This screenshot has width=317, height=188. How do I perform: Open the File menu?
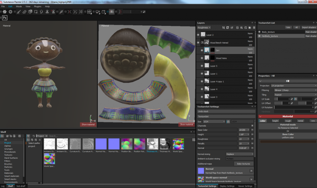(x=3, y=6)
